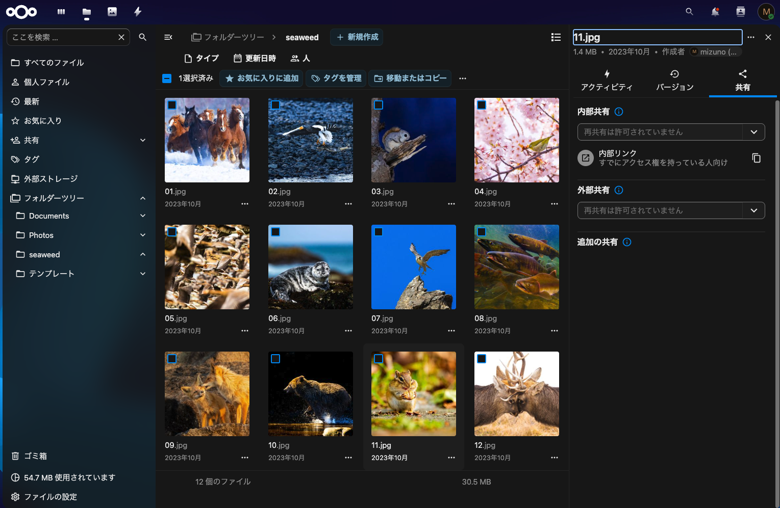Collapse the seaweed folder in tree
This screenshot has width=780, height=508.
coord(143,254)
